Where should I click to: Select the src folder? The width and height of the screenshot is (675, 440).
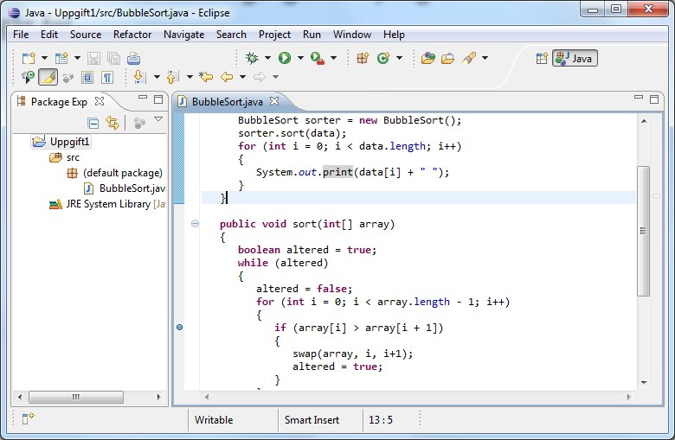click(x=65, y=157)
